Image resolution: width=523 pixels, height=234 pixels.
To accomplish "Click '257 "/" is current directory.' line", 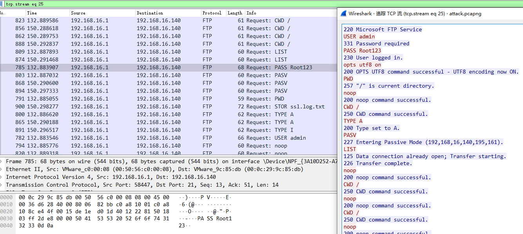I will coord(389,86).
